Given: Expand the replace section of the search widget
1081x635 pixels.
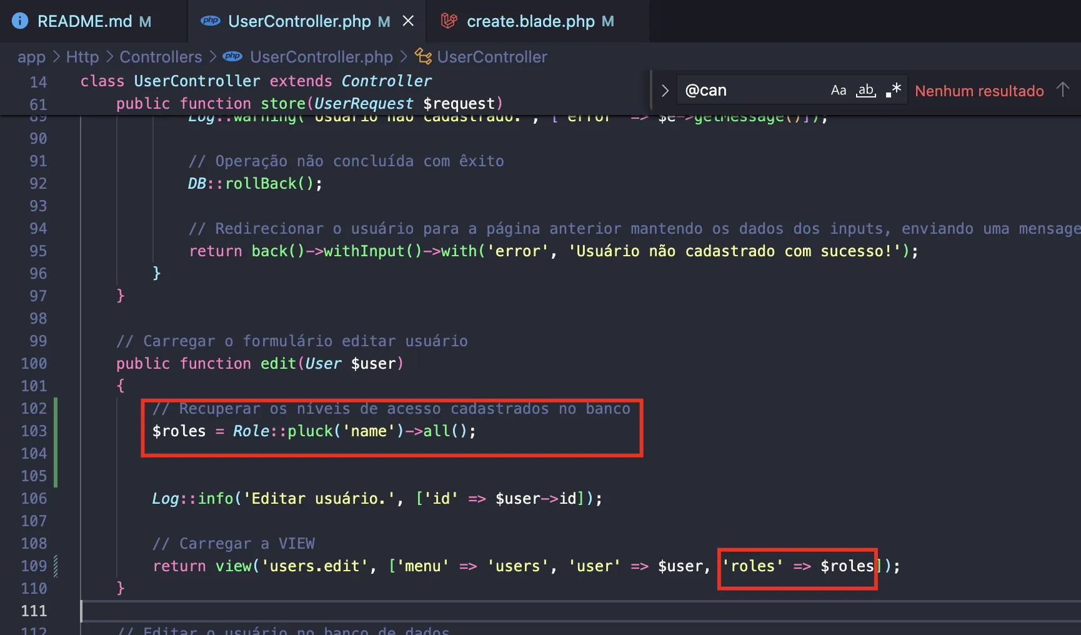Looking at the screenshot, I should [x=664, y=90].
